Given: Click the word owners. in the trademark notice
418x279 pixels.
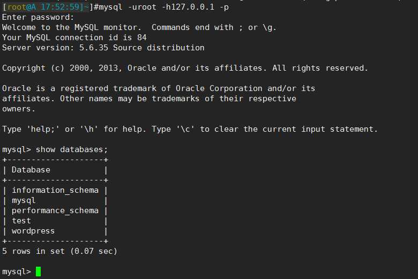Looking at the screenshot, I should tap(18, 109).
